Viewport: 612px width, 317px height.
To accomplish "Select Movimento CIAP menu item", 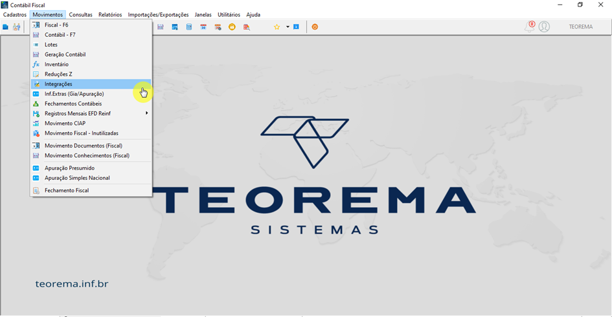I will 91,123.
